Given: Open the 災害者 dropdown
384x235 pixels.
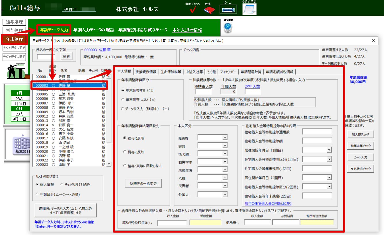Looking at the screenshot, I should coord(225,186).
